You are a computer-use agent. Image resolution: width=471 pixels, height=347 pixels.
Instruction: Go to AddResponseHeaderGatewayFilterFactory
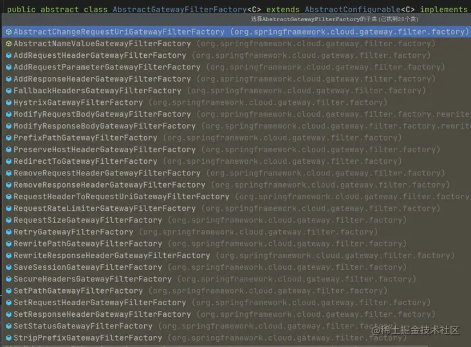click(236, 79)
